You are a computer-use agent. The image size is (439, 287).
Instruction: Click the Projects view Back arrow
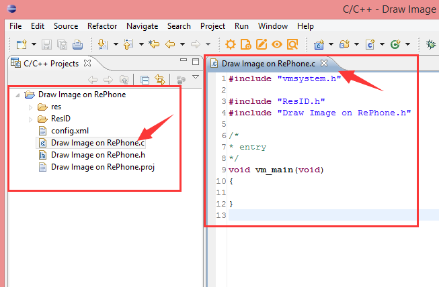click(93, 80)
